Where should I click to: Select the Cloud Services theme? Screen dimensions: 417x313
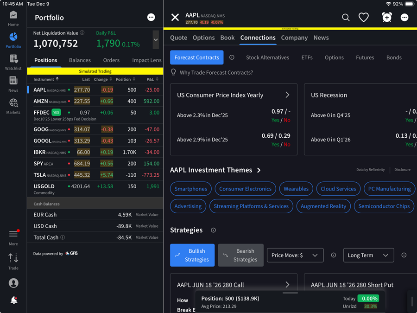click(338, 189)
